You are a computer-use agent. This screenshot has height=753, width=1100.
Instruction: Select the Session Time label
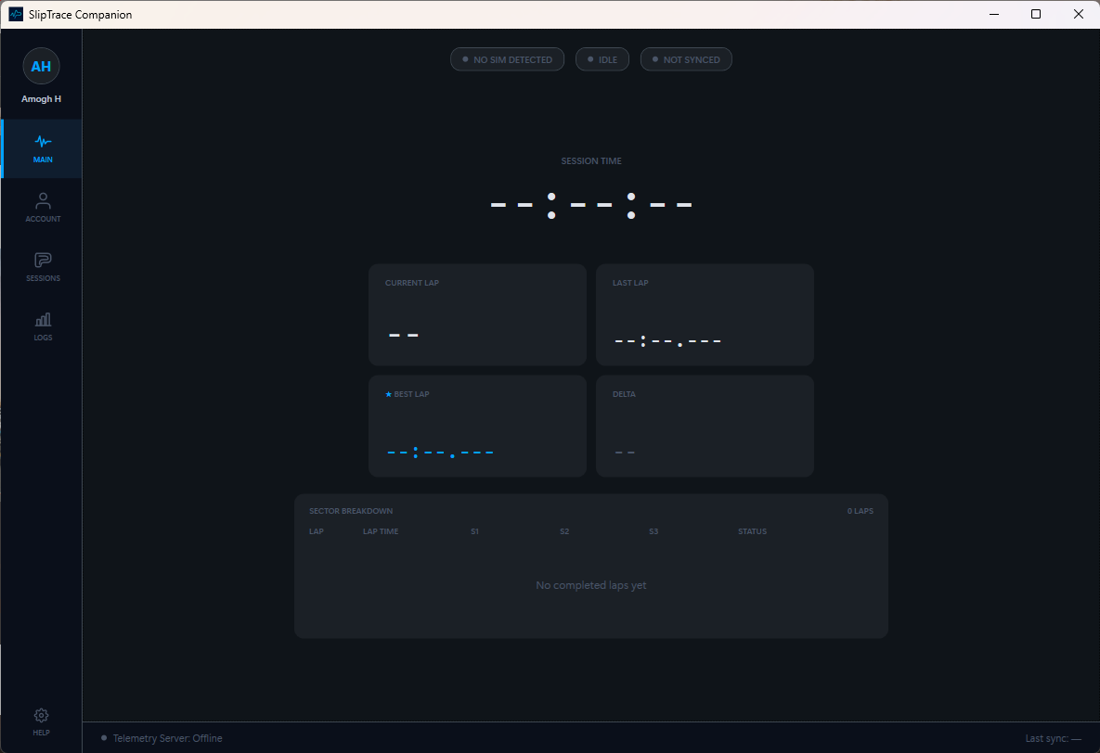pos(591,160)
